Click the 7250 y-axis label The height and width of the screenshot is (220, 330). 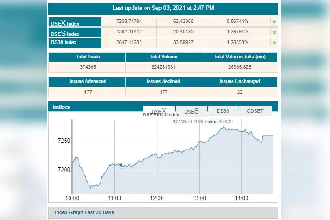[x=64, y=141]
